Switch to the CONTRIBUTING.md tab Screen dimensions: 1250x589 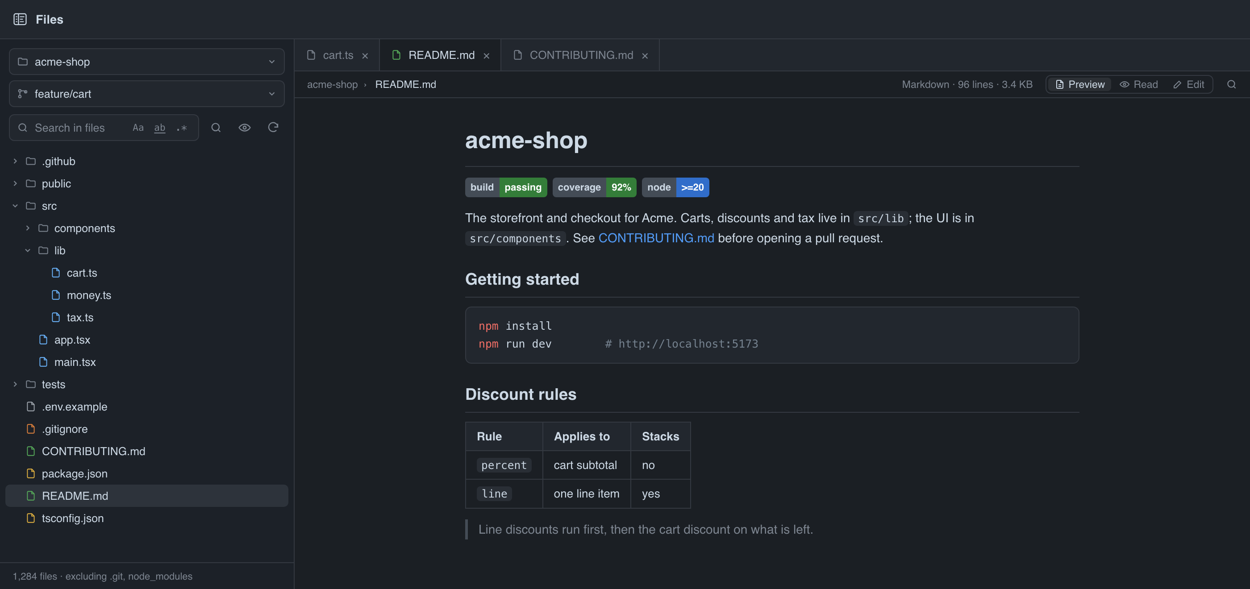point(580,55)
